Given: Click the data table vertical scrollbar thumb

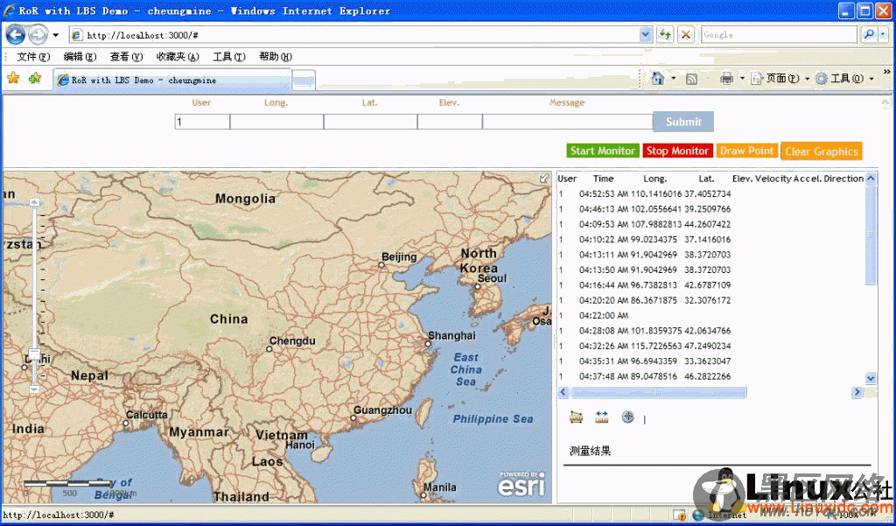Looking at the screenshot, I should click(871, 235).
